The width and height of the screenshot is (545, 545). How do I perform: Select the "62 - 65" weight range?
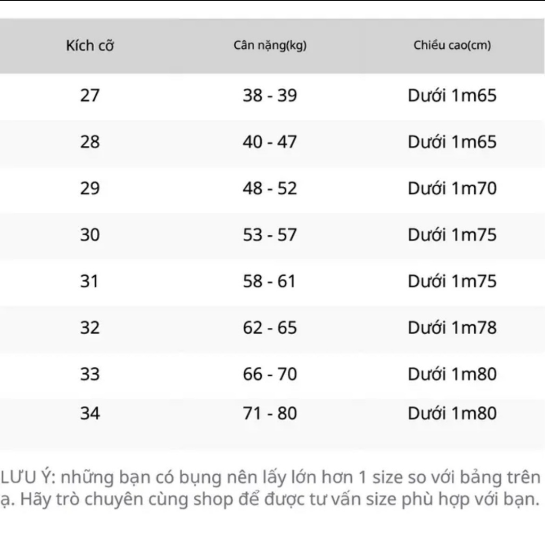[x=270, y=327]
